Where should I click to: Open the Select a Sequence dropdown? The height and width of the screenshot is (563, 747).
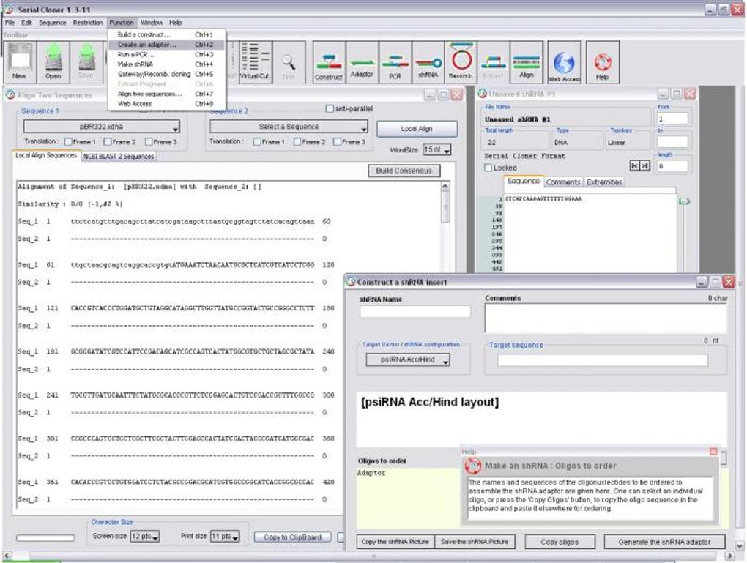(289, 127)
